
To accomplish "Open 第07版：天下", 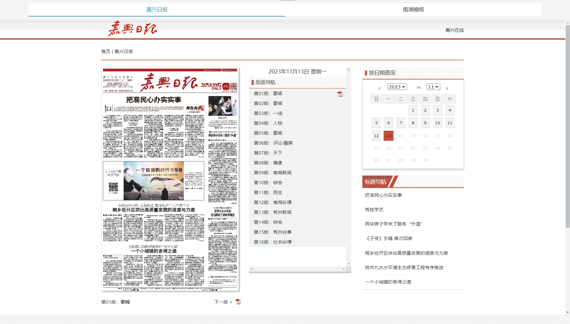I will click(268, 153).
